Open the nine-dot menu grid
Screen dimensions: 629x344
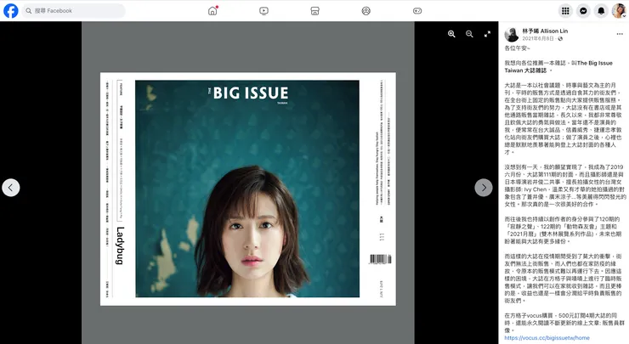pos(565,11)
